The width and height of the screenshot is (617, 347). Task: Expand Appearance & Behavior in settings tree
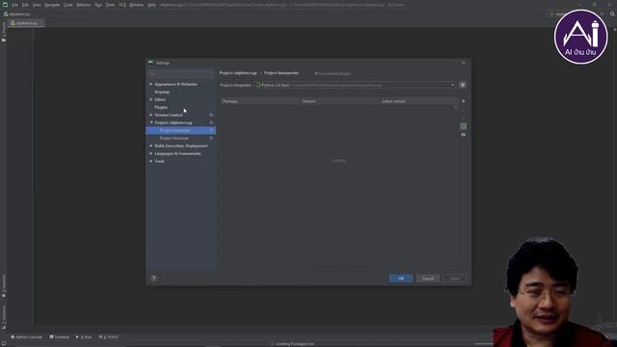151,84
